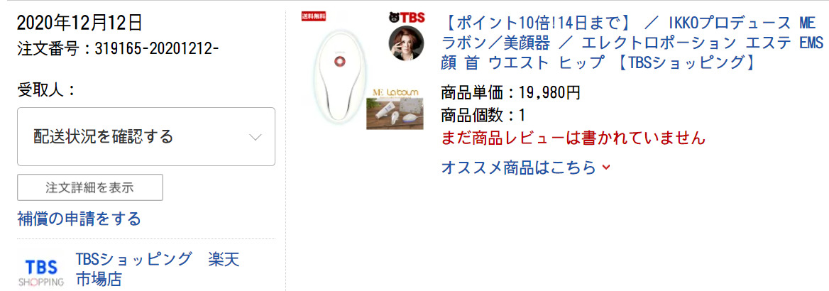This screenshot has height=291, width=829.
Task: Click the 送料無料 red badge
Action: click(314, 16)
